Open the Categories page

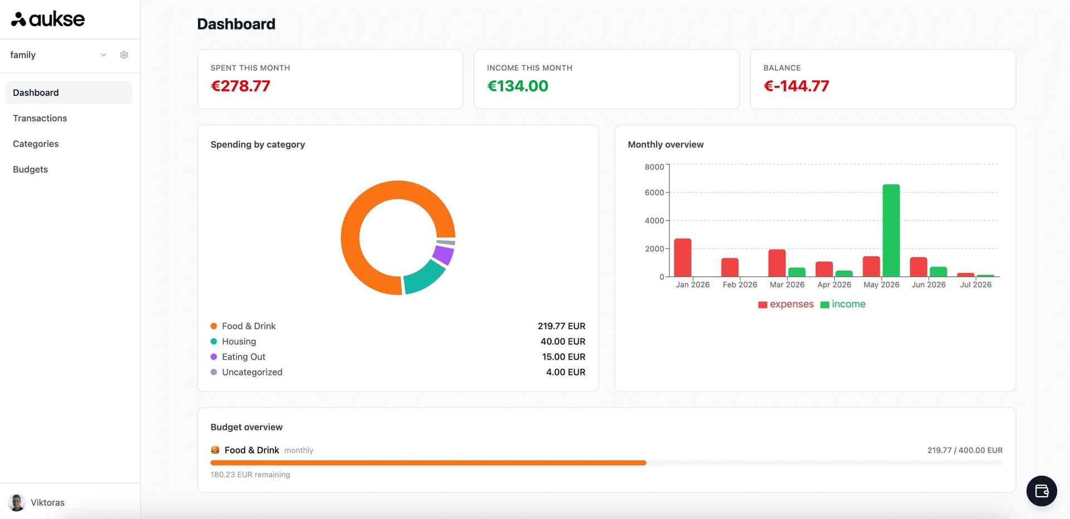coord(36,144)
